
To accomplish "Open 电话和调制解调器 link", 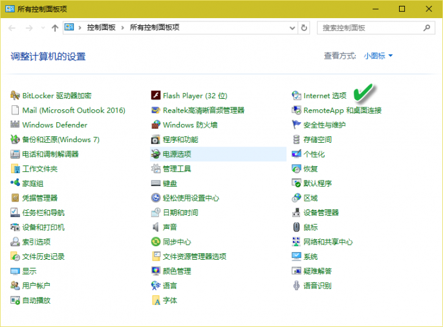I will tap(50, 154).
